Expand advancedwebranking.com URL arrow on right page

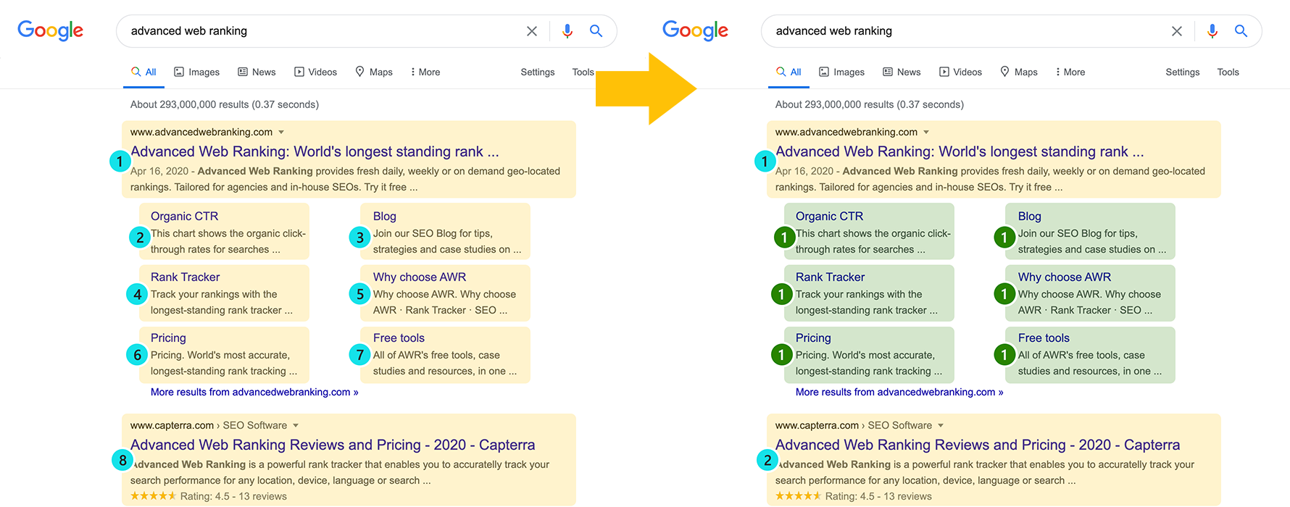coord(926,132)
